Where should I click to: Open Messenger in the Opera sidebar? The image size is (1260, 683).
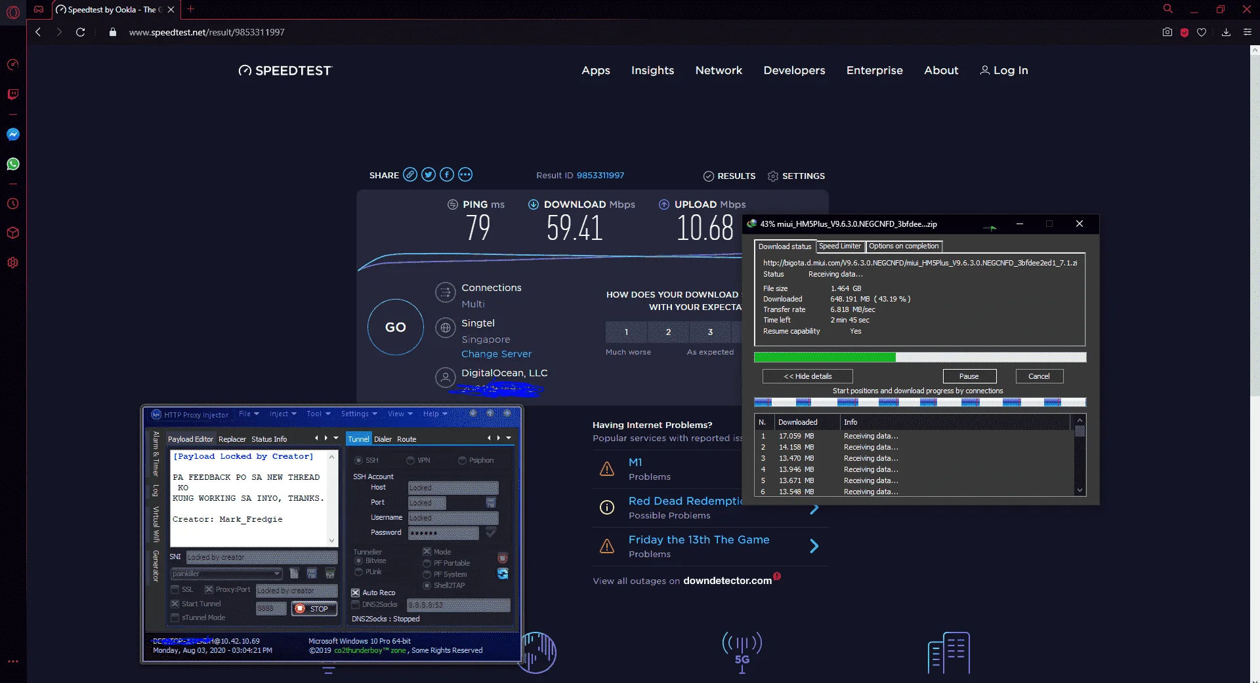tap(13, 134)
